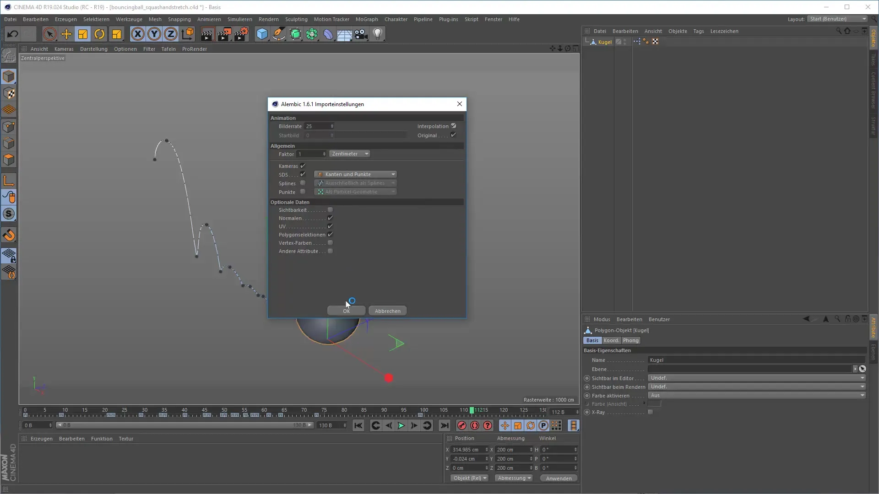
Task: Select the Kugel object in object manager
Action: pos(604,42)
